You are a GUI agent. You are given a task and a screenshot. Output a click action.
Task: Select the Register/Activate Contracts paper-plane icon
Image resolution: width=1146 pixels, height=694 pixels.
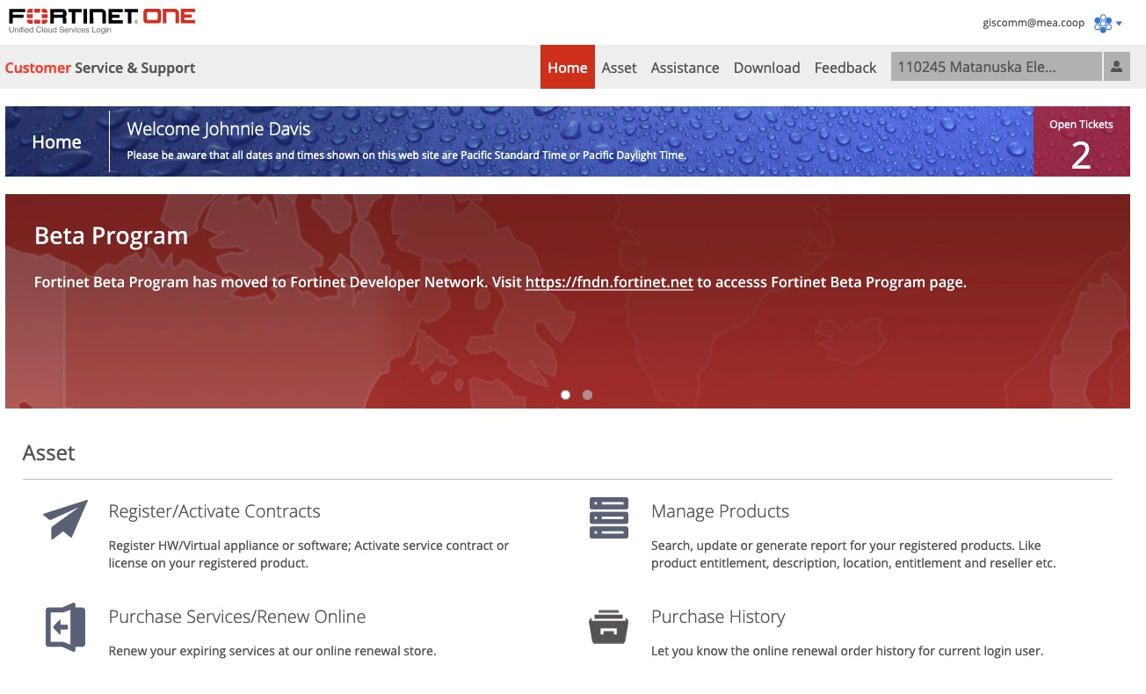[x=64, y=518]
